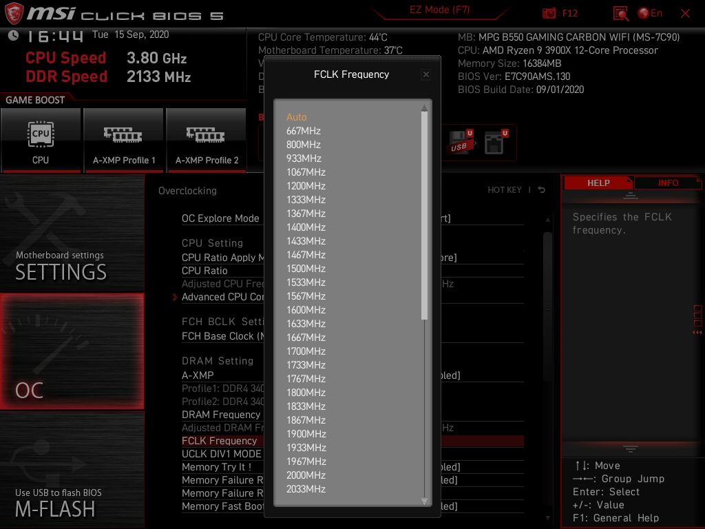
Task: Select the 1767MHz option
Action: click(306, 380)
